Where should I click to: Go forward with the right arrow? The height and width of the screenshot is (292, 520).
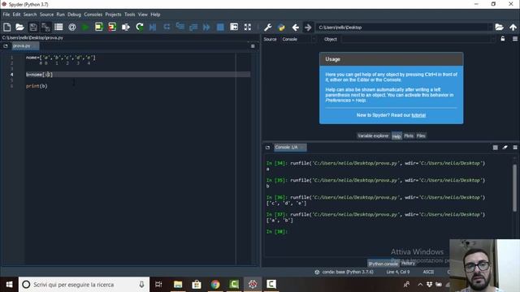[308, 27]
